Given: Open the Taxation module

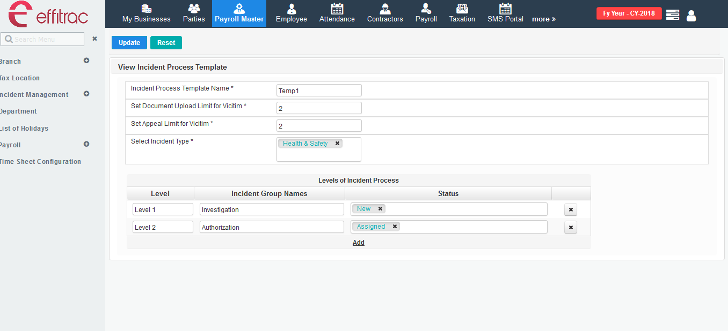Looking at the screenshot, I should point(462,14).
